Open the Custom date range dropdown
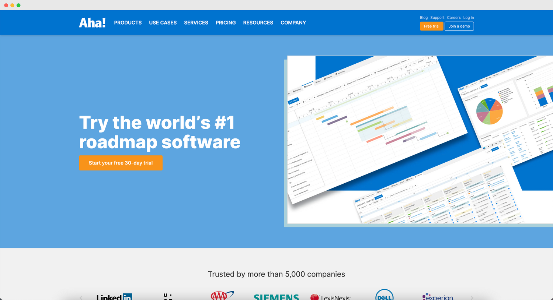Viewport: 553px width, 300px height. pos(420,61)
